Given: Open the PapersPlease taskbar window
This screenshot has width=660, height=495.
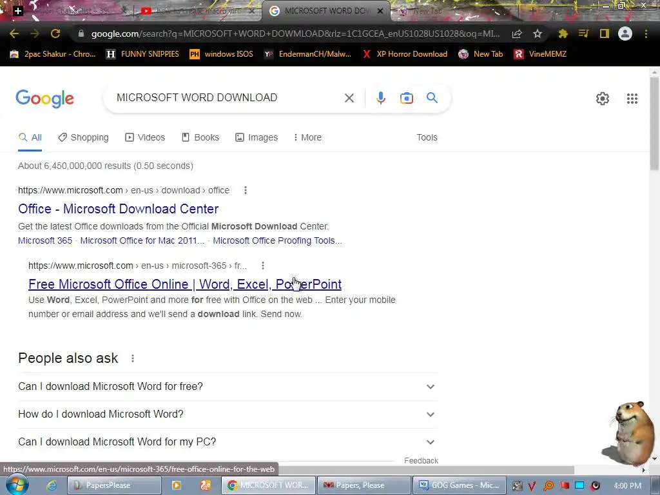Looking at the screenshot, I should tap(114, 485).
